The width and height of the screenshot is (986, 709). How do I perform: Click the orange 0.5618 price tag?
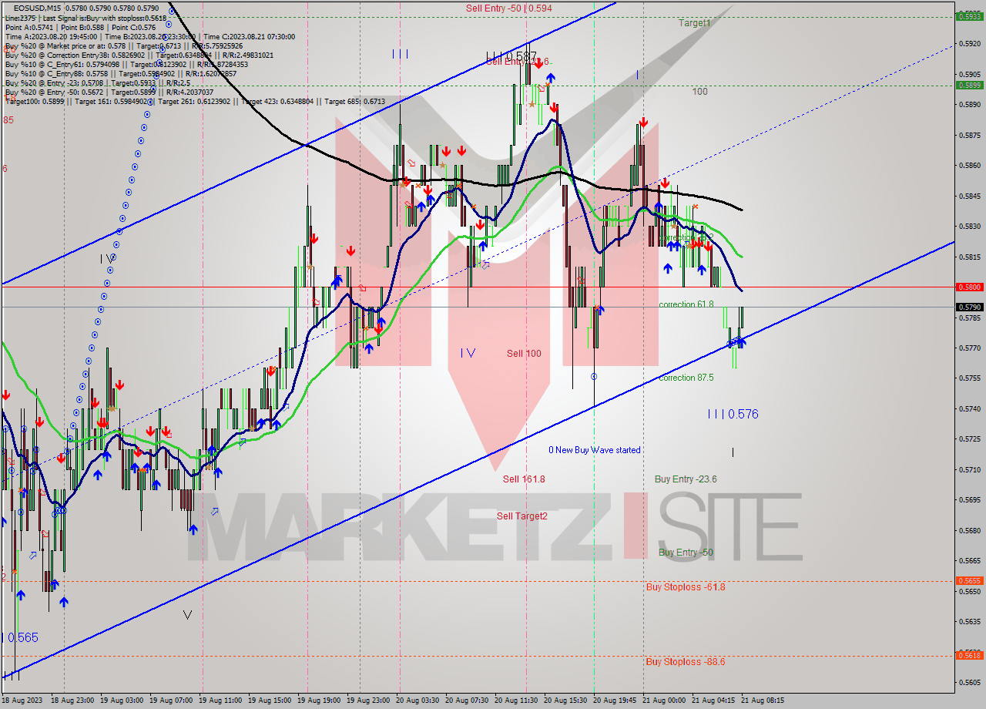point(969,655)
